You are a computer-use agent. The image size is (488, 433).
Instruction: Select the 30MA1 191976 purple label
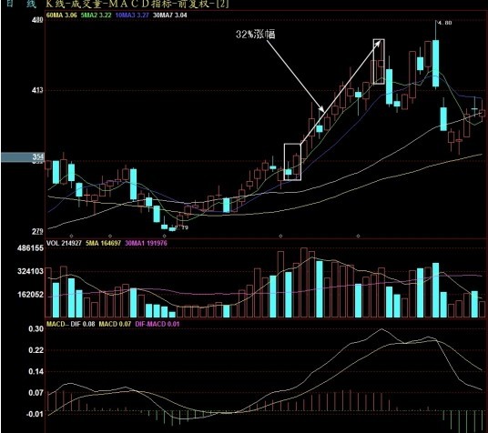point(146,243)
